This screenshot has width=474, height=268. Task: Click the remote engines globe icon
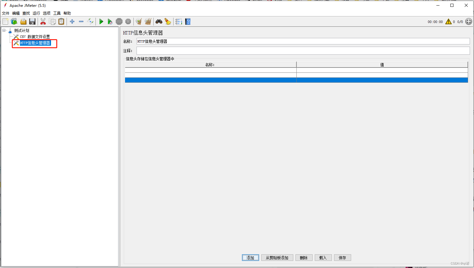(469, 21)
